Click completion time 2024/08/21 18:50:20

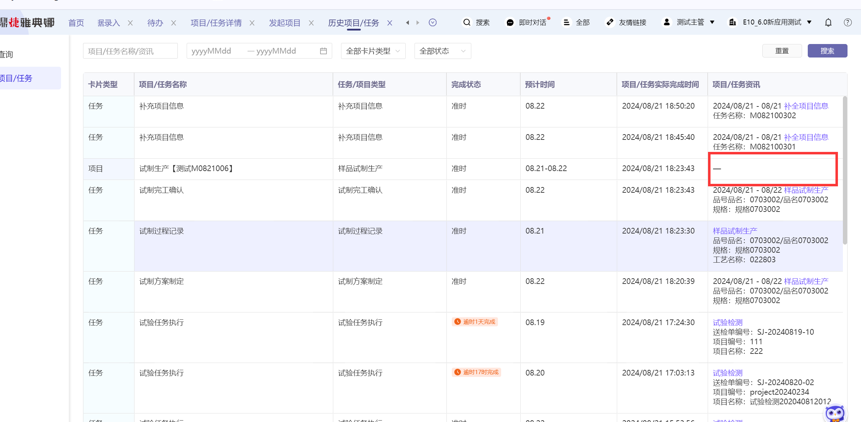click(658, 106)
